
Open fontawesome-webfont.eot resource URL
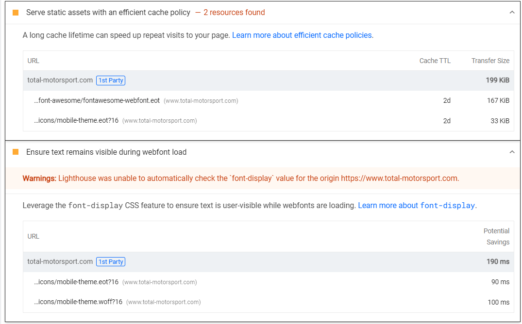[x=97, y=100]
